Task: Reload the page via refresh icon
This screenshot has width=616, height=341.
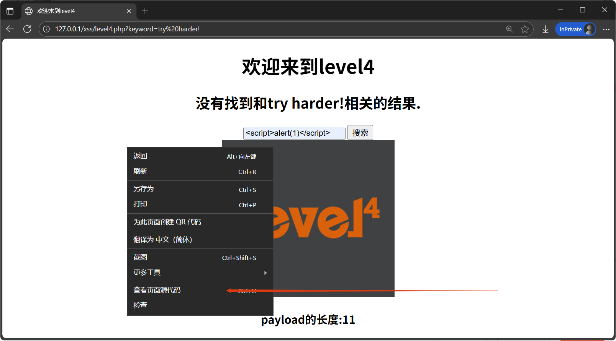Action: (x=27, y=29)
